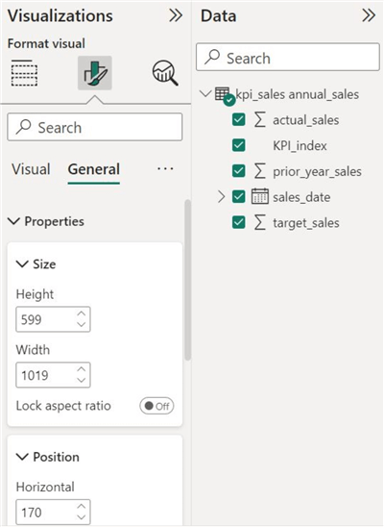Uncheck the target_sales field checkbox

pyautogui.click(x=238, y=222)
